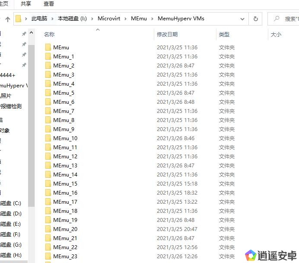The height and width of the screenshot is (263, 299).
Task: Go up one level with up arrow
Action: (8, 19)
